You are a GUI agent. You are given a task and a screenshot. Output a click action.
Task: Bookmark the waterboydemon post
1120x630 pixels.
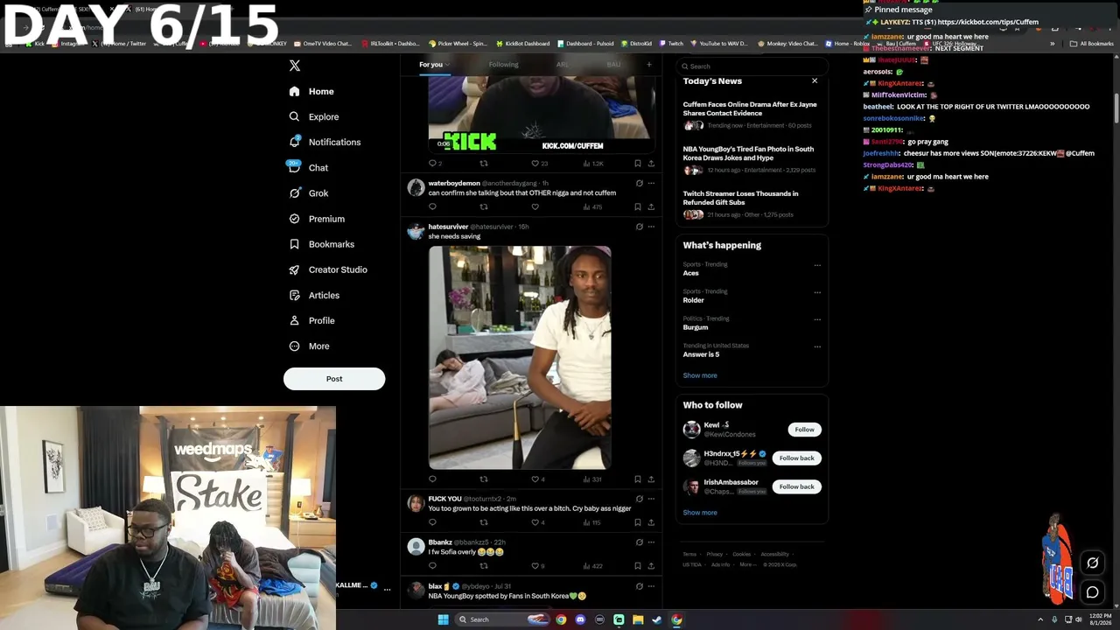pyautogui.click(x=638, y=207)
